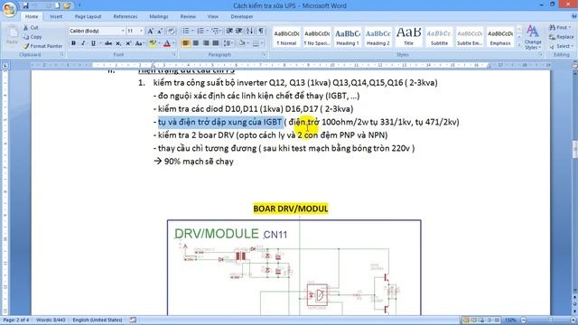Toggle Bold formatting
The width and height of the screenshot is (578, 325).
click(73, 43)
